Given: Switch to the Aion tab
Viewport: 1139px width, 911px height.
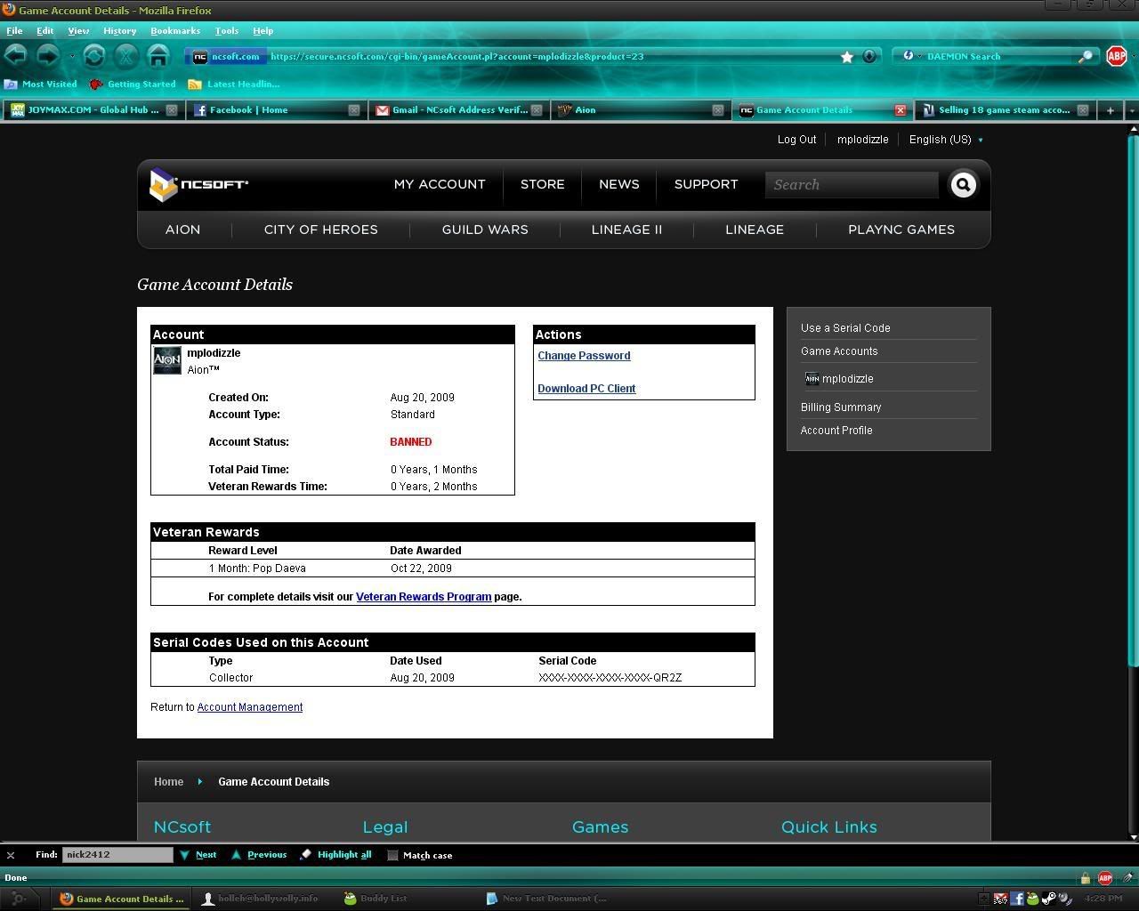Looking at the screenshot, I should 641,110.
